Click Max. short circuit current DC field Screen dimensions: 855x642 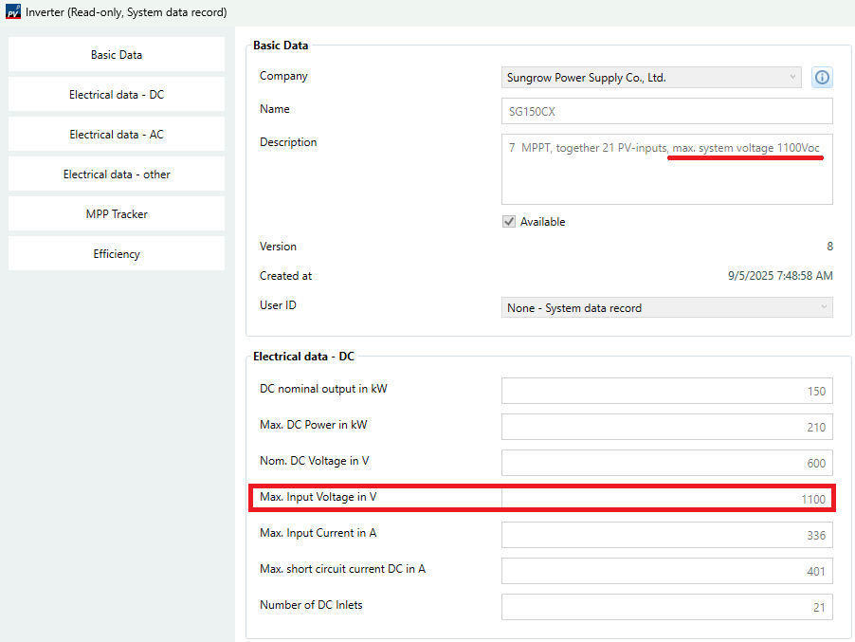pos(666,571)
